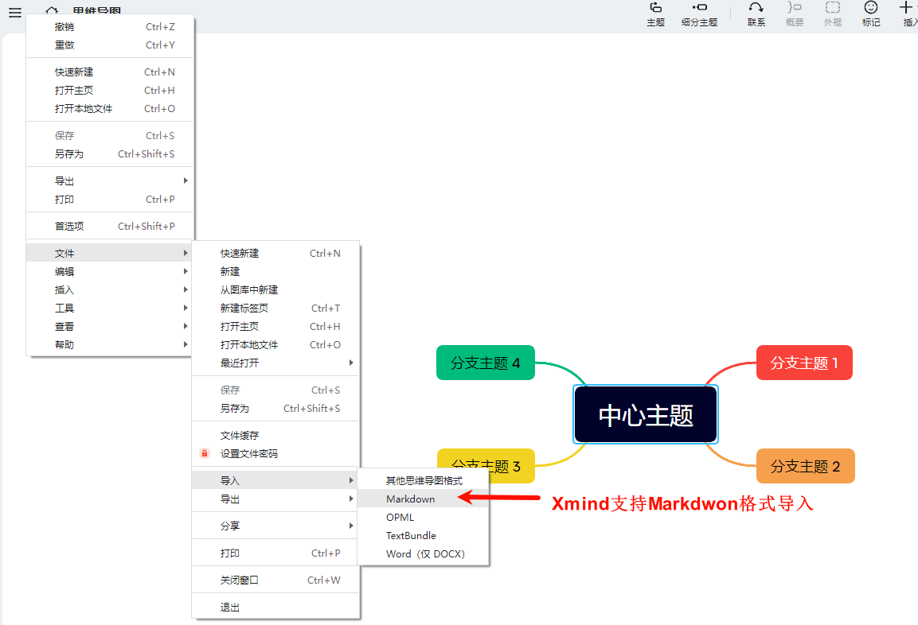
Task: Choose 打印 in the File submenu
Action: [275, 553]
